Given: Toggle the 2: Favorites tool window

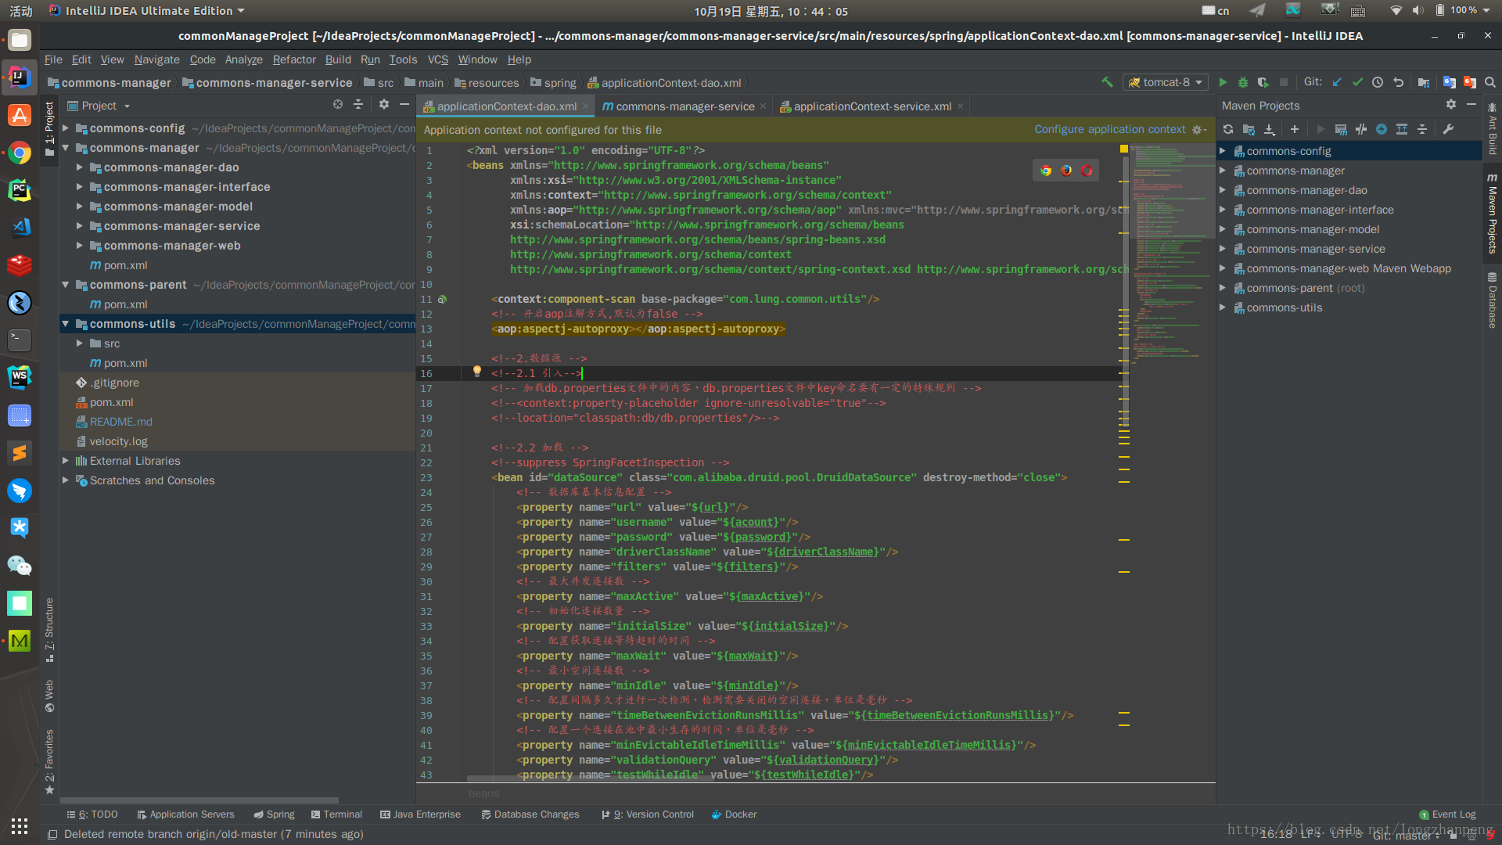Looking at the screenshot, I should (49, 761).
